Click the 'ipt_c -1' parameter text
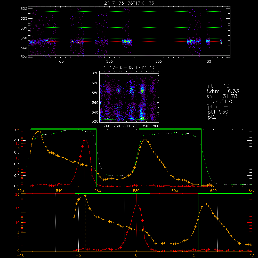This screenshot has width=258, height=258. [x=219, y=107]
